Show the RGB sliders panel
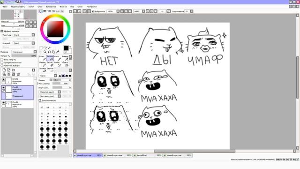 click(x=45, y=11)
